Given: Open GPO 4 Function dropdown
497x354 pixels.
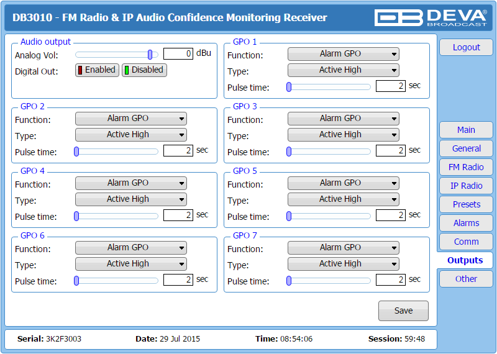Looking at the screenshot, I should coord(131,183).
